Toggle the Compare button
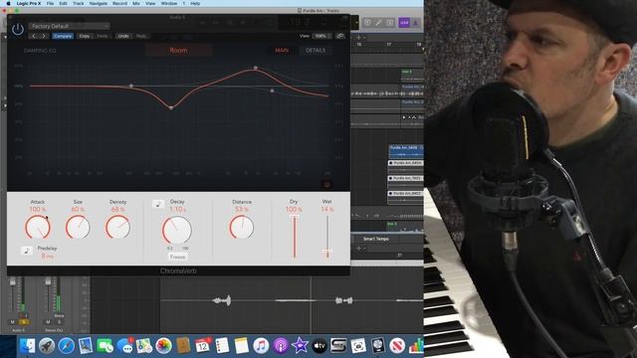This screenshot has width=637, height=358. pos(63,36)
